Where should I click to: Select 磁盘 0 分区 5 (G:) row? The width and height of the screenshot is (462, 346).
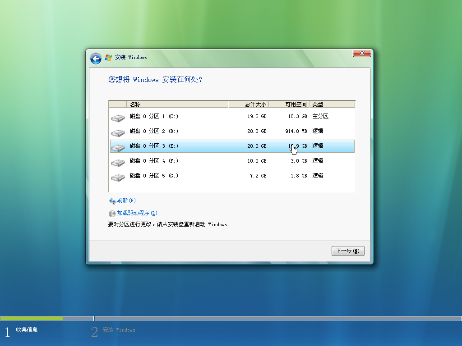[232, 176]
